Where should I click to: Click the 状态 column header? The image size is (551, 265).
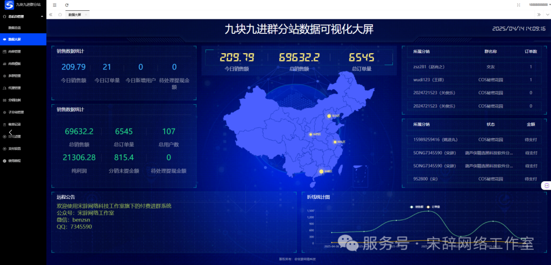[x=491, y=124]
